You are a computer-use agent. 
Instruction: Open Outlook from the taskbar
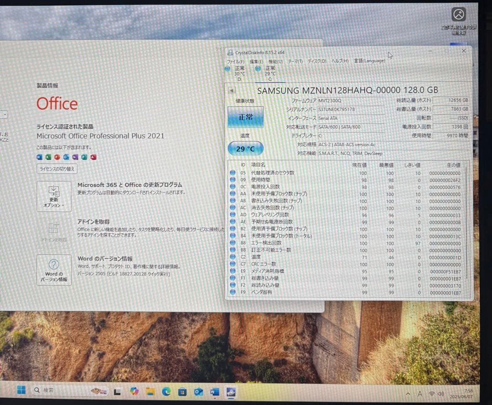pyautogui.click(x=197, y=391)
